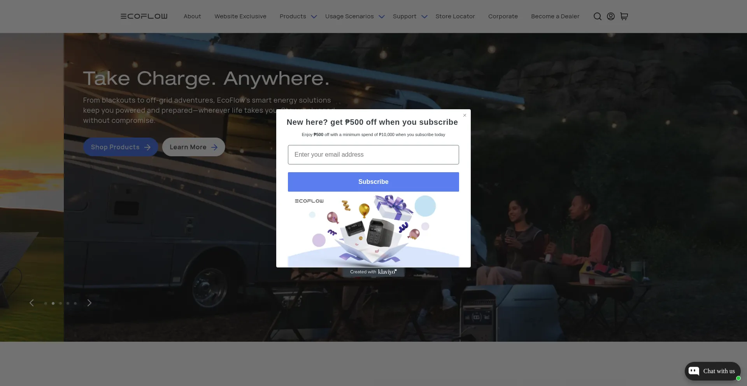Image resolution: width=747 pixels, height=386 pixels.
Task: Open the Website Exclusive menu item
Action: (x=240, y=16)
